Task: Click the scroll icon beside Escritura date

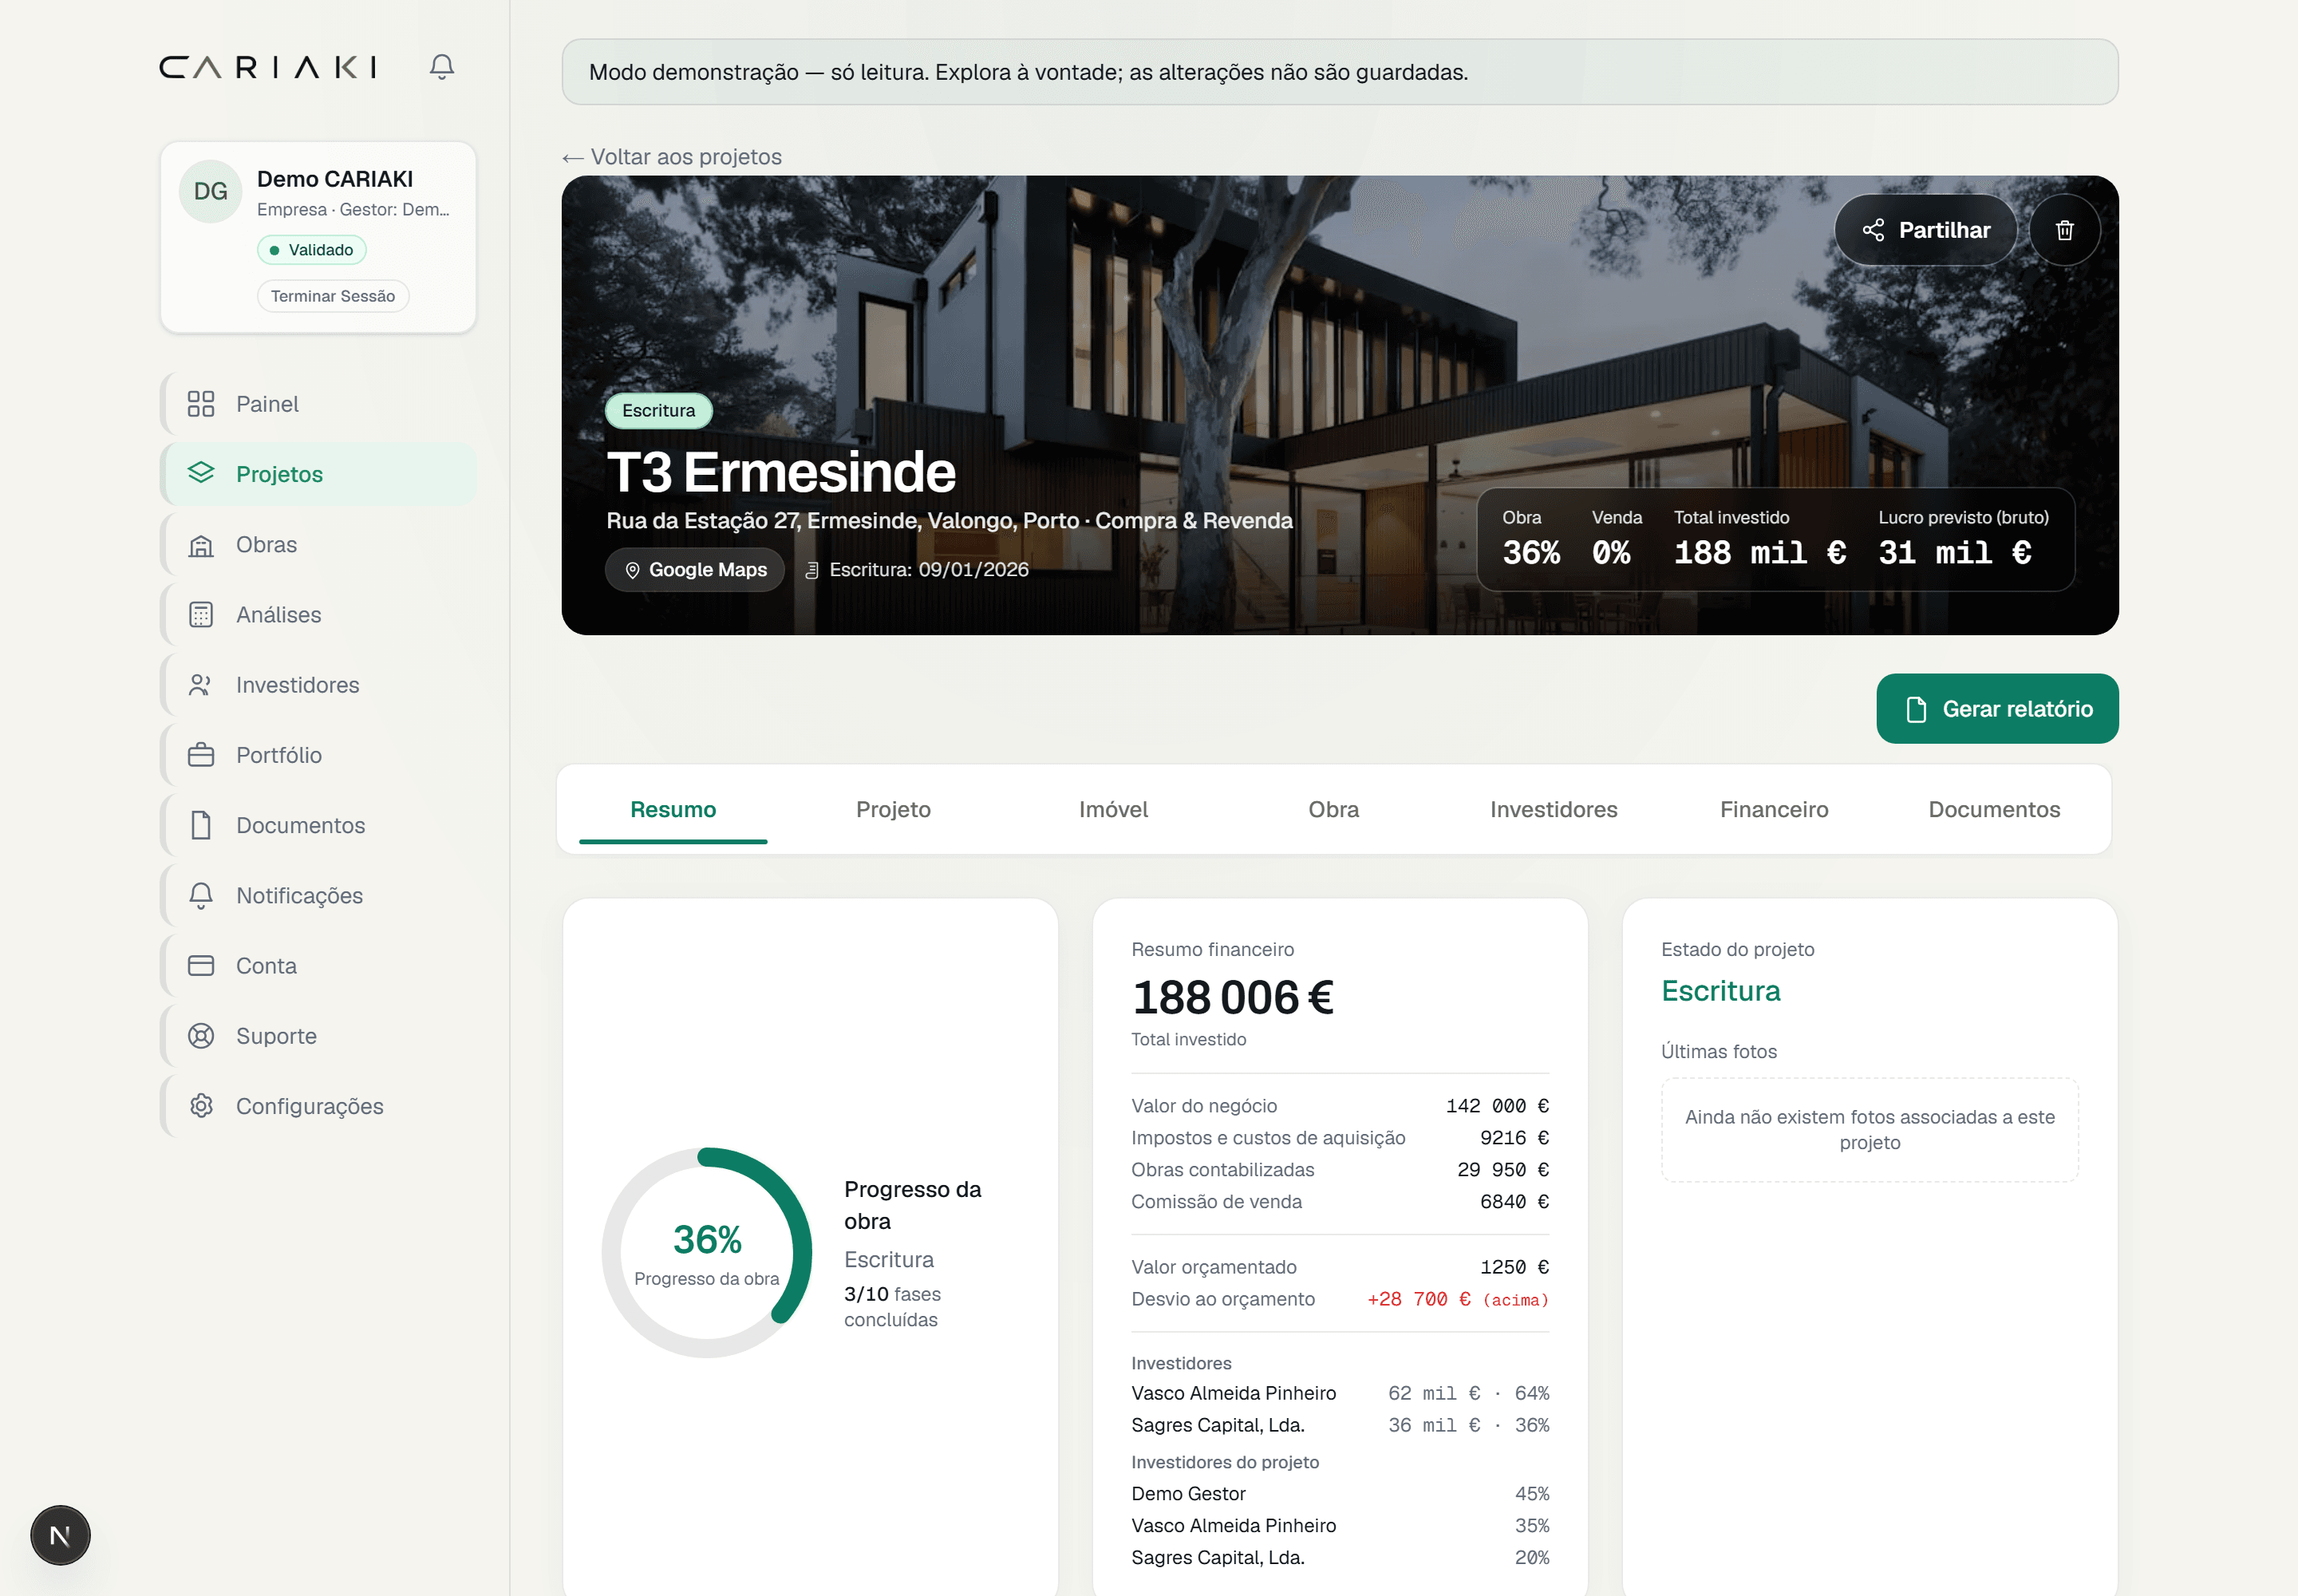Action: point(812,570)
